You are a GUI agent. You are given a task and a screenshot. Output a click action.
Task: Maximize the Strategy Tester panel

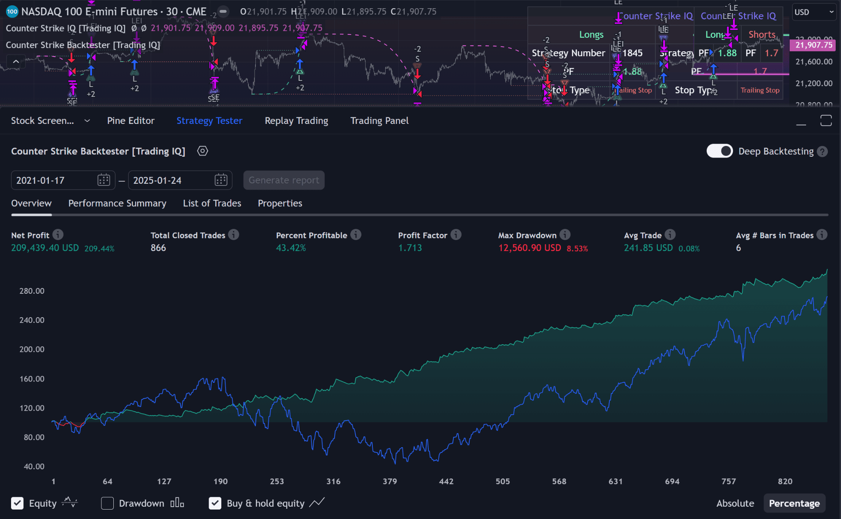(x=826, y=121)
